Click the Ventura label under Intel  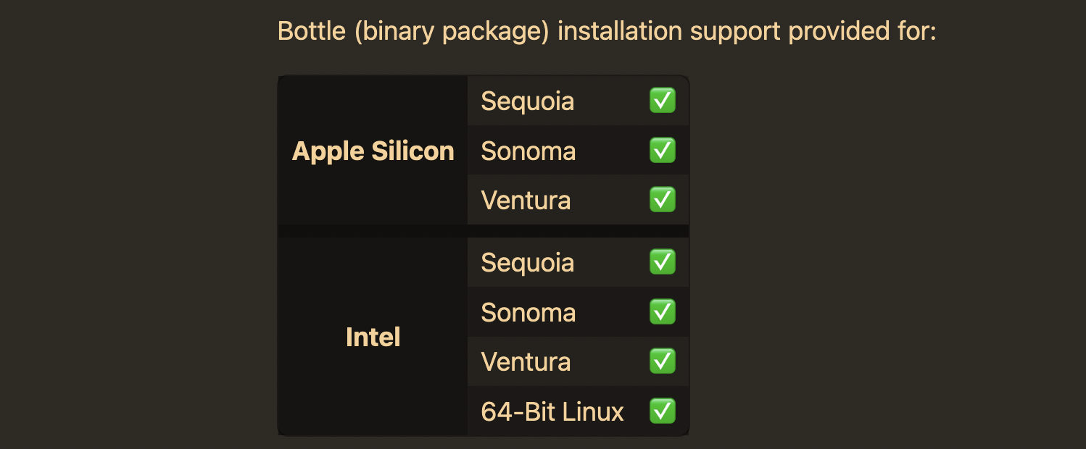pyautogui.click(x=526, y=362)
